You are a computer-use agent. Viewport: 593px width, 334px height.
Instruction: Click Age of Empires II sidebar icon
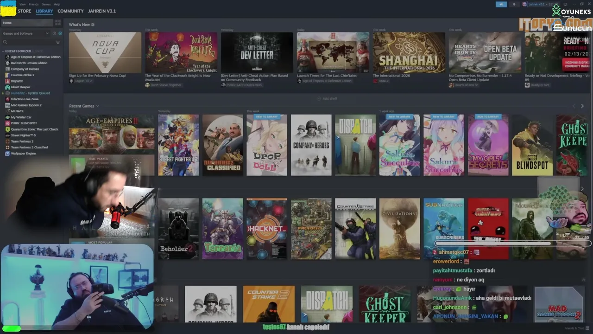tap(7, 57)
